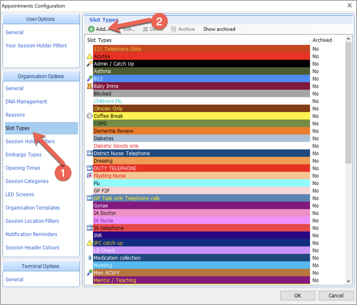Select the cyan Flu colour row

[201, 183]
